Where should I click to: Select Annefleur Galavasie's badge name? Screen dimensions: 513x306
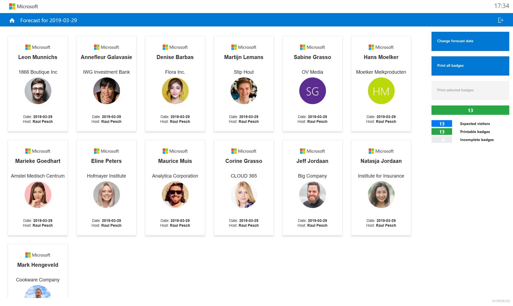[x=106, y=57]
